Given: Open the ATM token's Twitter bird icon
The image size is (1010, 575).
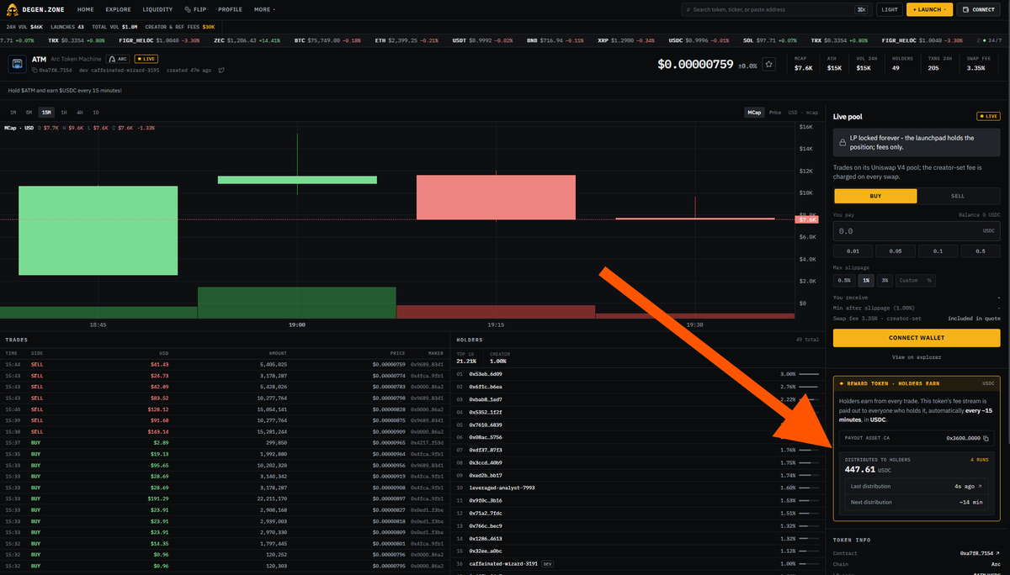Looking at the screenshot, I should 221,70.
